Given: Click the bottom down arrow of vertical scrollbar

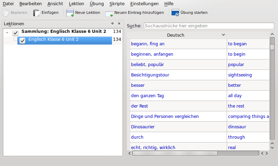Looking at the screenshot, I should coord(272,148).
